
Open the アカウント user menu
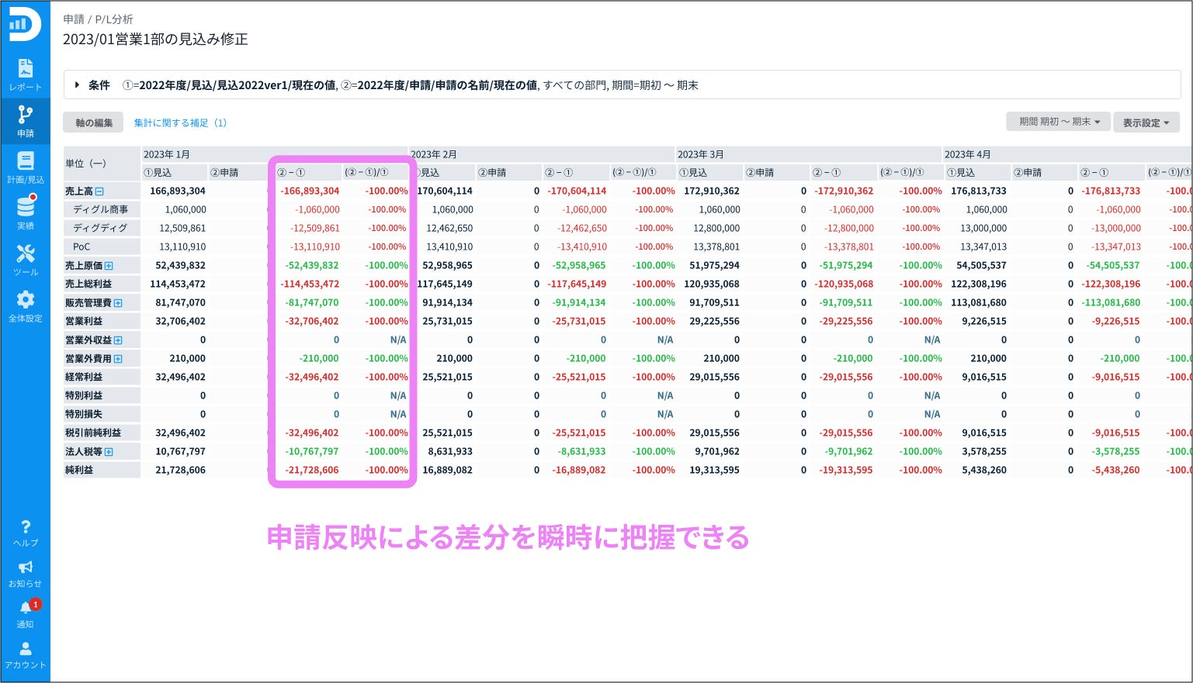pos(26,654)
